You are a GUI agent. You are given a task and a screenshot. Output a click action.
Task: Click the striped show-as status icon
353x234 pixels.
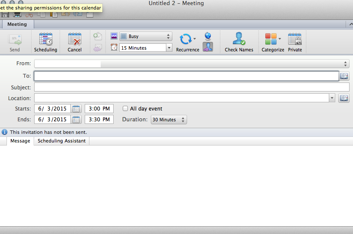coord(114,36)
